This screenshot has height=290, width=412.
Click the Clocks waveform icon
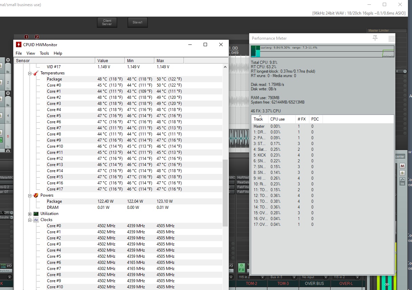pyautogui.click(x=36, y=220)
